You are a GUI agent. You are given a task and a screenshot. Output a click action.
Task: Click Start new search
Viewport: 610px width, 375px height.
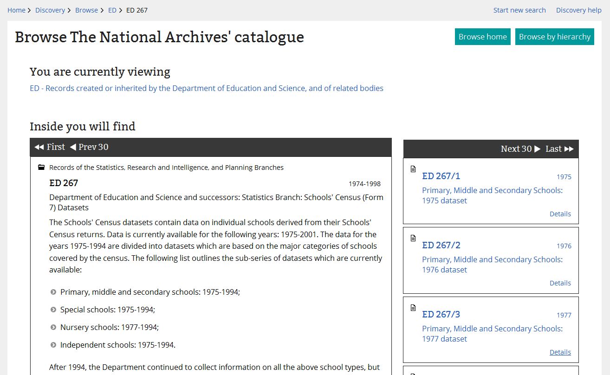point(519,10)
